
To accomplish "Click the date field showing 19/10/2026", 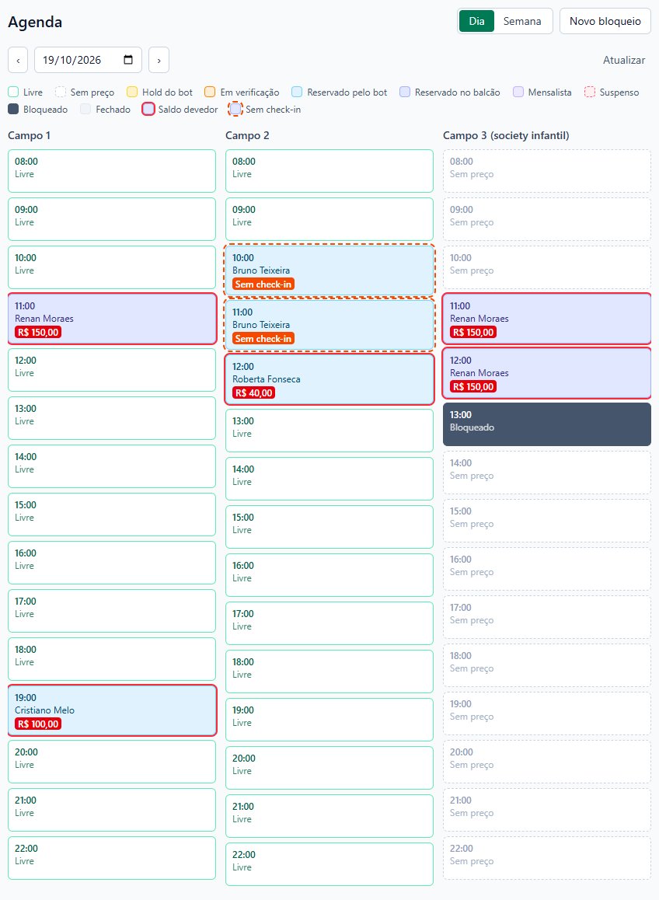I will (x=88, y=60).
